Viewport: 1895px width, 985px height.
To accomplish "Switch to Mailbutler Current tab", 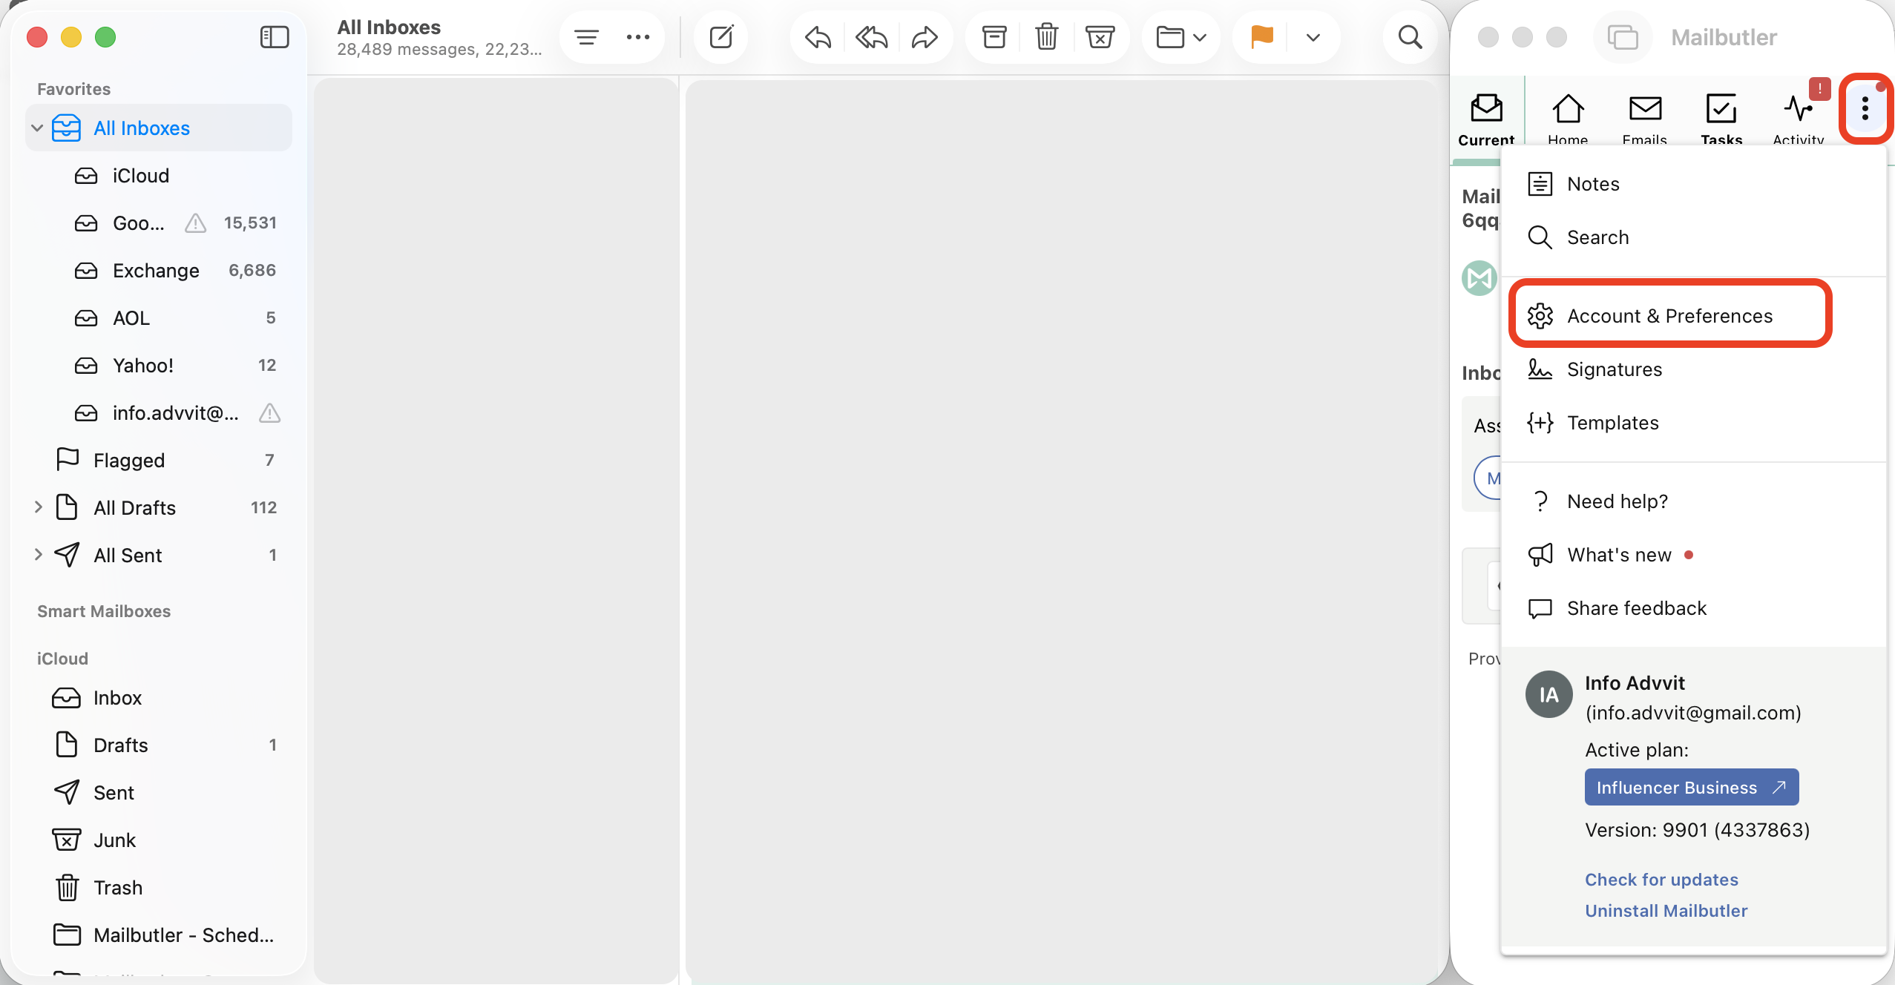I will click(1486, 119).
